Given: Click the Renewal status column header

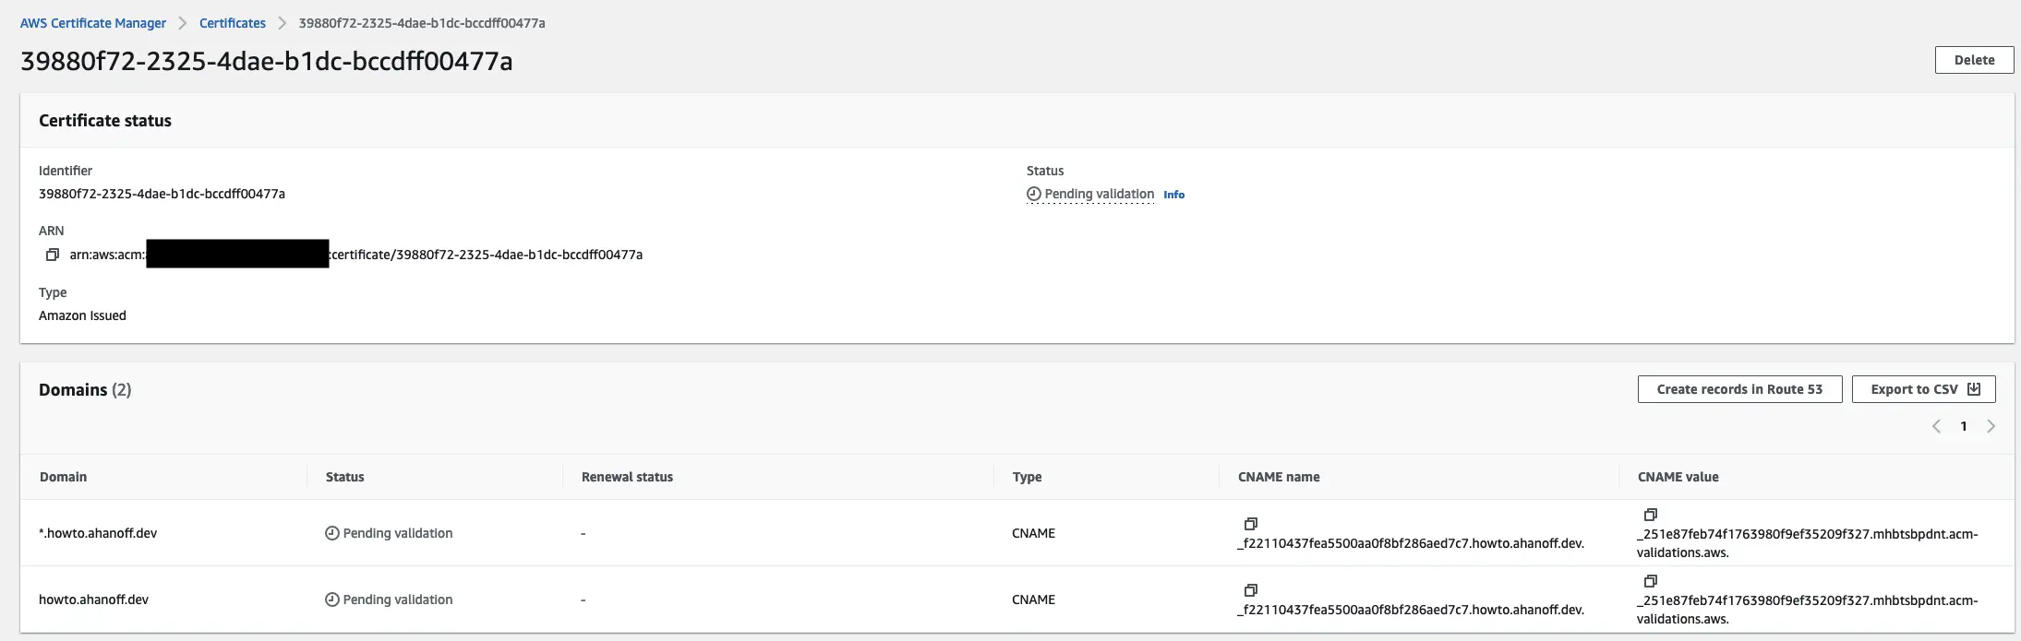Looking at the screenshot, I should coord(627,477).
